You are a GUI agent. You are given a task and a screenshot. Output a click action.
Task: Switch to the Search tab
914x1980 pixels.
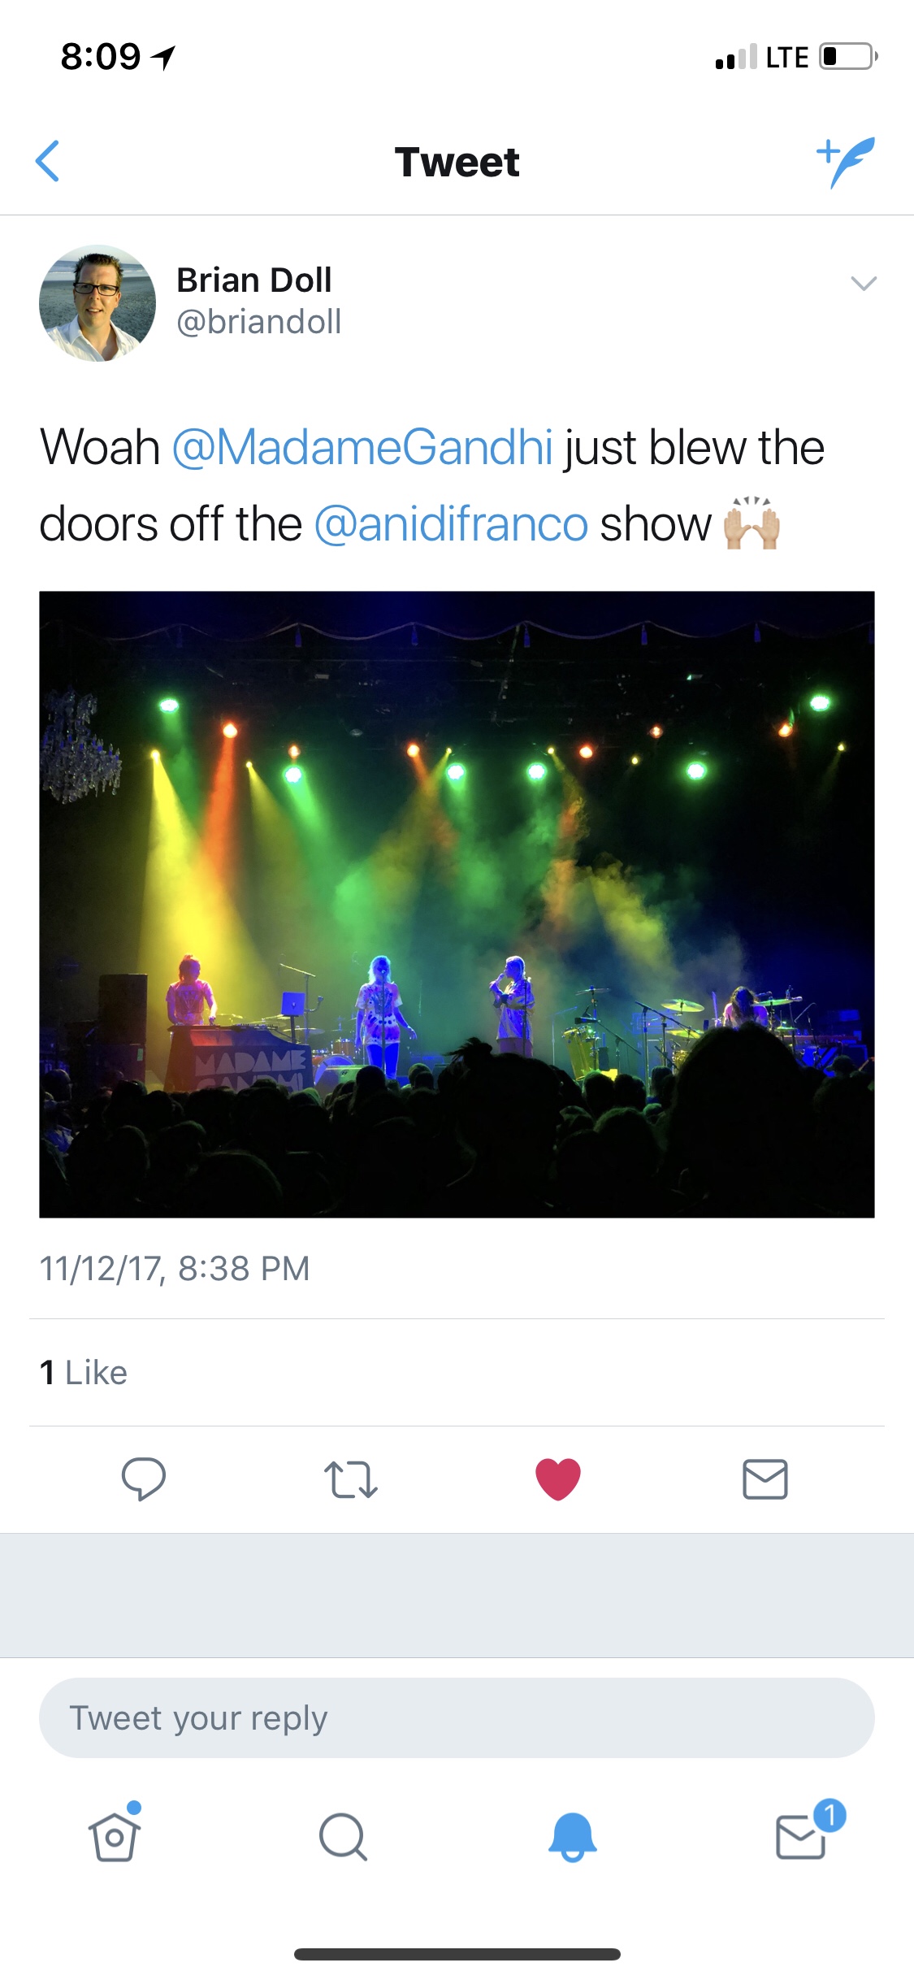[343, 1836]
